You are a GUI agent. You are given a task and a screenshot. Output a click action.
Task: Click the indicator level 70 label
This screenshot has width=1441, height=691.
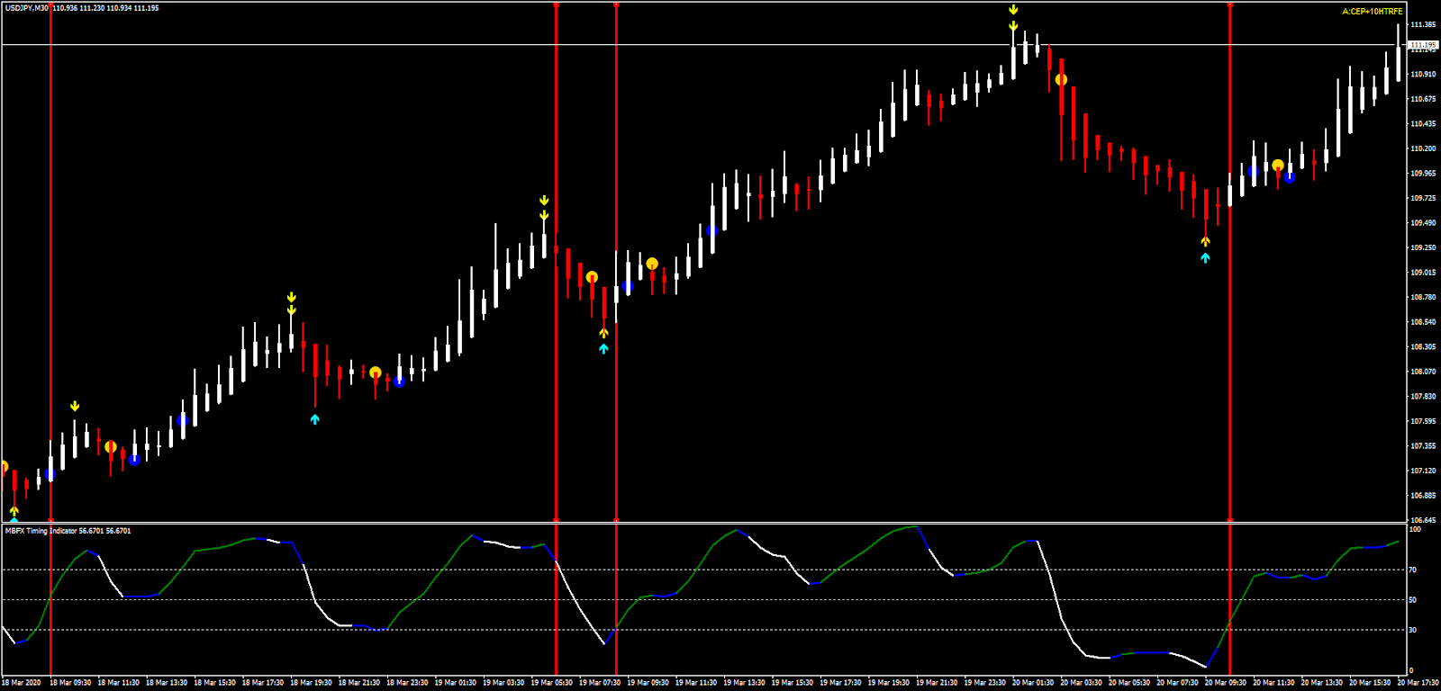tap(1413, 570)
